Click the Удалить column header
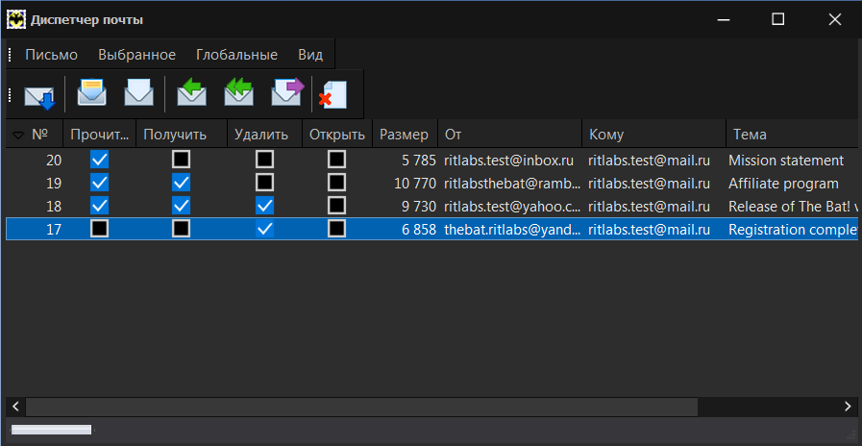This screenshot has height=446, width=862. [264, 135]
